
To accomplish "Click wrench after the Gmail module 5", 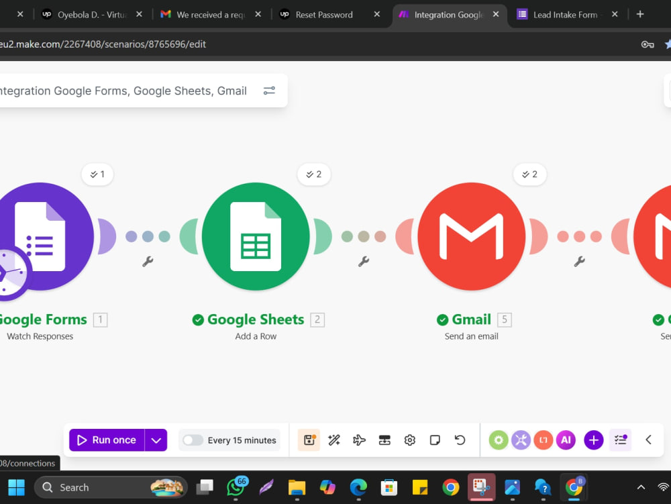I will coord(580,262).
